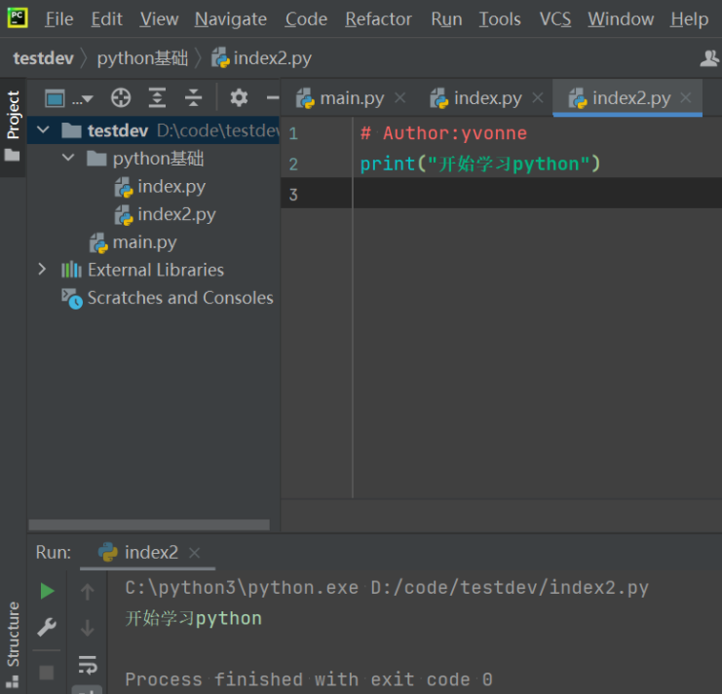The height and width of the screenshot is (694, 722).
Task: Click the Project panel horizontal scrollbar
Action: point(148,524)
